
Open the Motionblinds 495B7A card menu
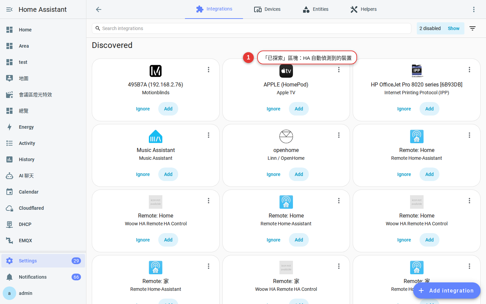[209, 70]
